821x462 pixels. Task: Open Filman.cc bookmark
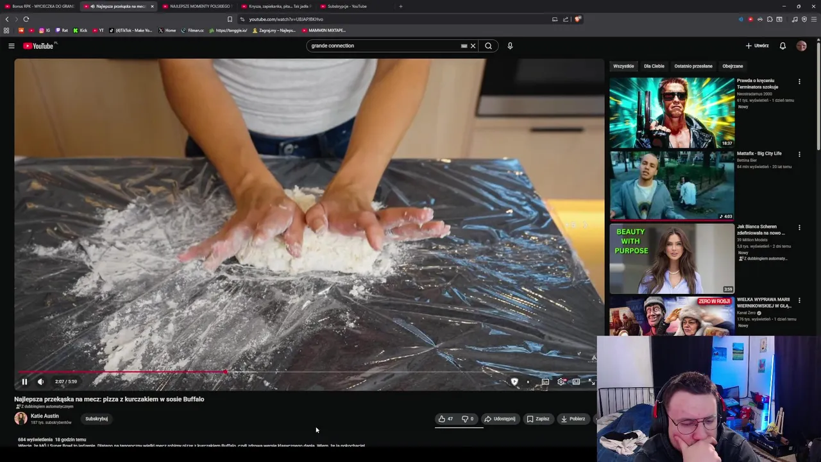pos(192,30)
